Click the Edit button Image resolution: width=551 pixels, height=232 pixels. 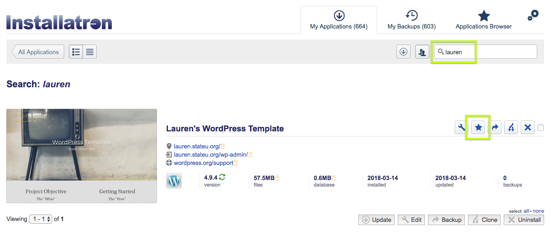click(x=412, y=220)
